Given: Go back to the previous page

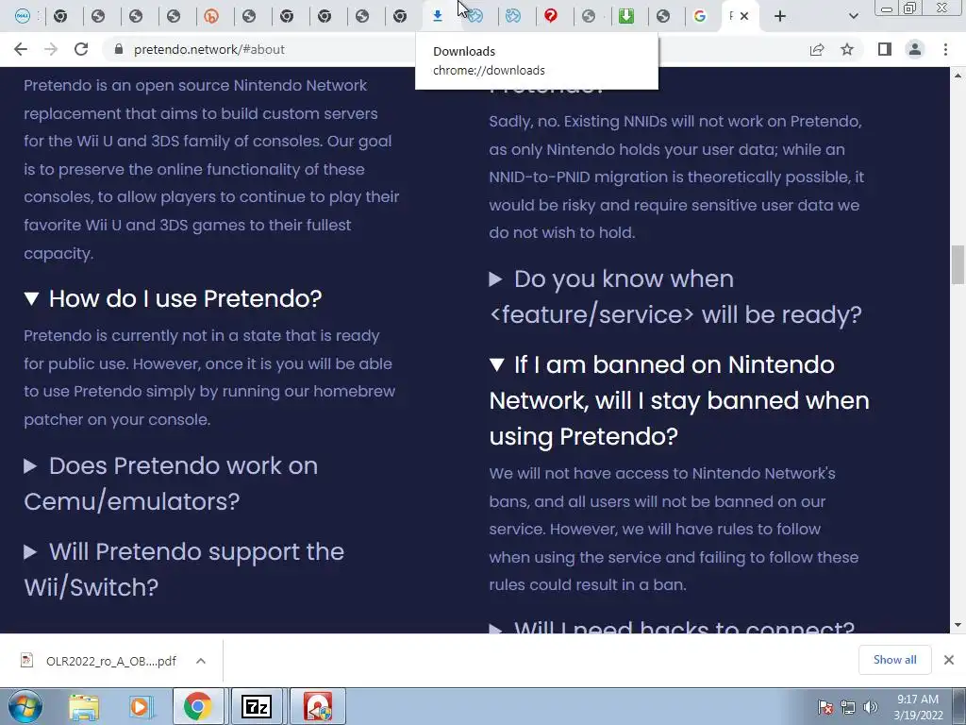Looking at the screenshot, I should click(x=21, y=49).
